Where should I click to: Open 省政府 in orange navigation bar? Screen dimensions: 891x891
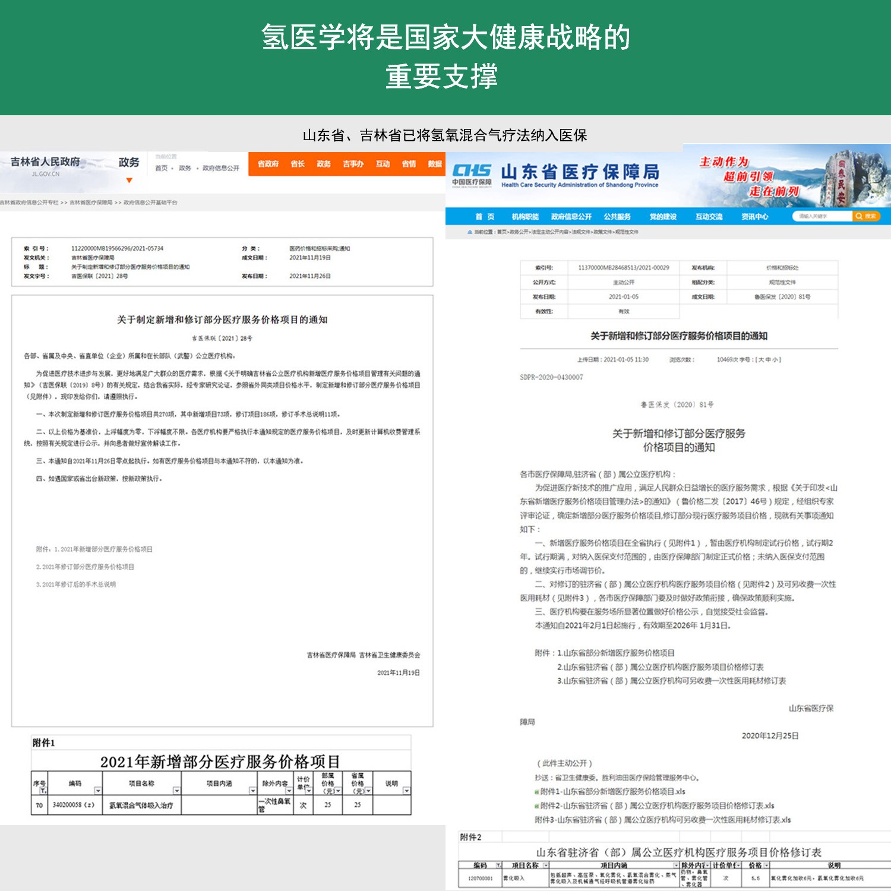[268, 164]
